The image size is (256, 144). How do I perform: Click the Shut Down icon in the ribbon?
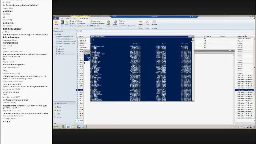point(62,23)
